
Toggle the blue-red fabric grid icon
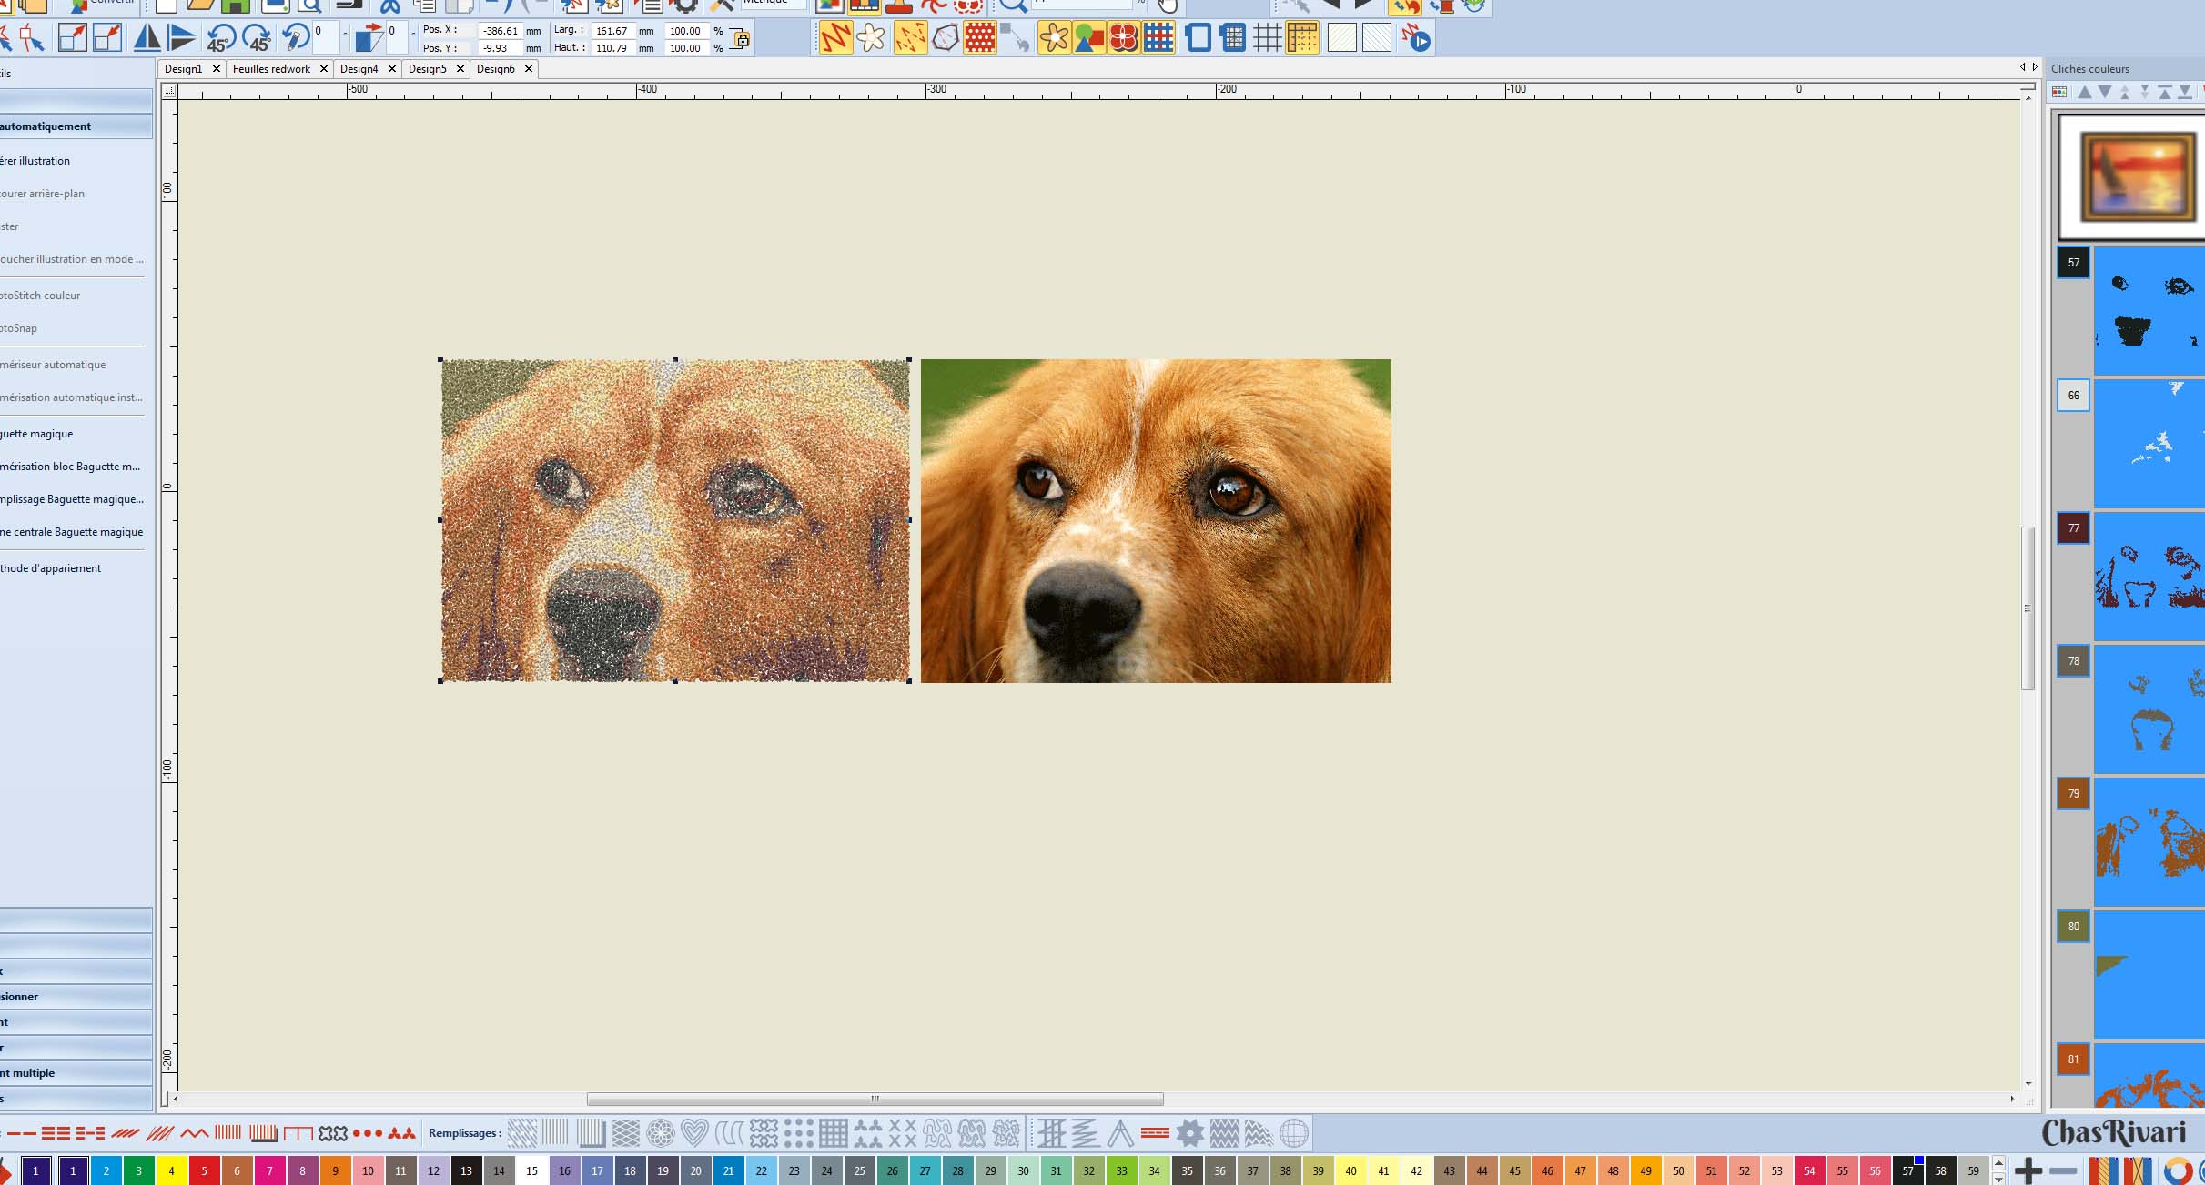(x=1158, y=38)
